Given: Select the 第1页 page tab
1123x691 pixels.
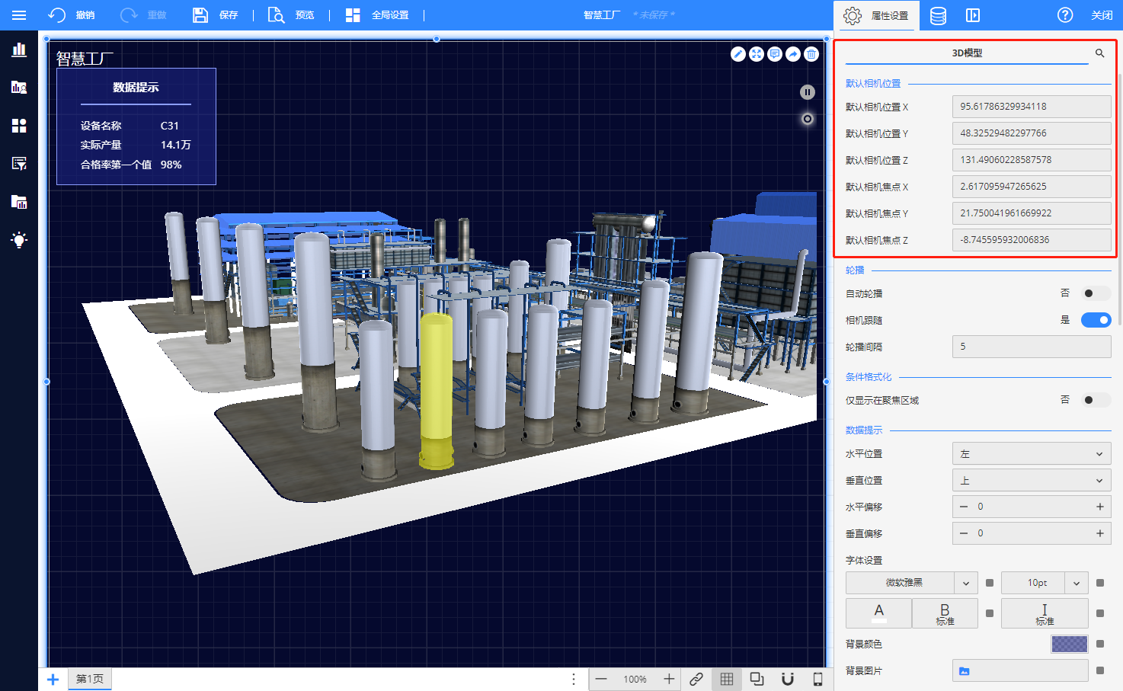Looking at the screenshot, I should tap(90, 679).
